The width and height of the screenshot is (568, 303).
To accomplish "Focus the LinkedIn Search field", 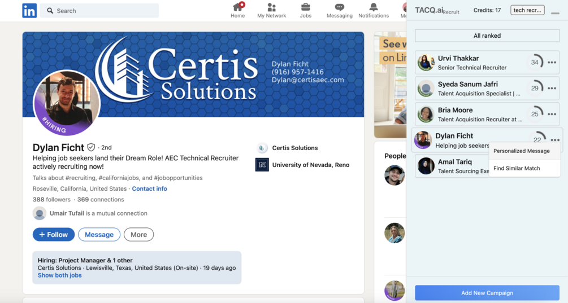I will [x=99, y=11].
